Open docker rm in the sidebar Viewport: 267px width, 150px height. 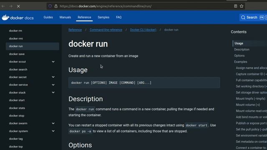point(15,31)
